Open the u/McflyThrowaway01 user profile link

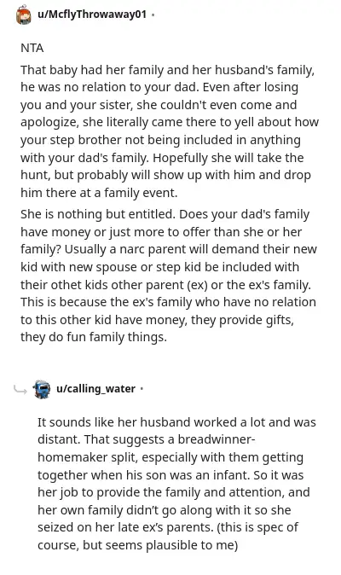(92, 15)
